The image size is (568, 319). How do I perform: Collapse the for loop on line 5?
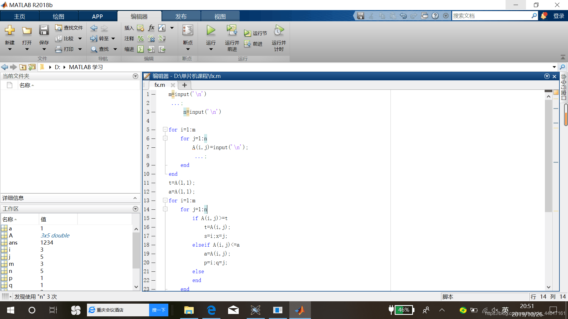165,129
